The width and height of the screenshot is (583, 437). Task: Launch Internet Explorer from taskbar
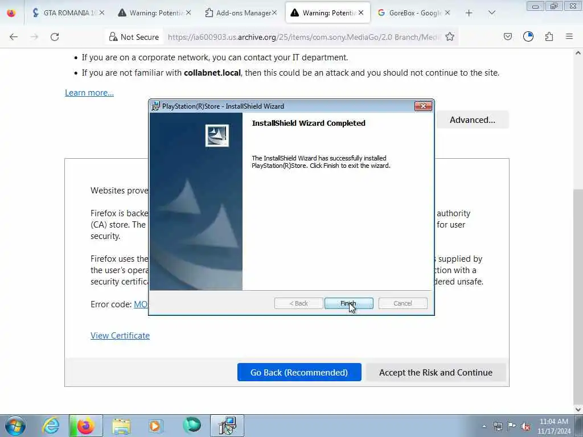tap(51, 426)
